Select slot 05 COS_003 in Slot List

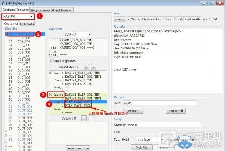pyautogui.click(x=20, y=49)
